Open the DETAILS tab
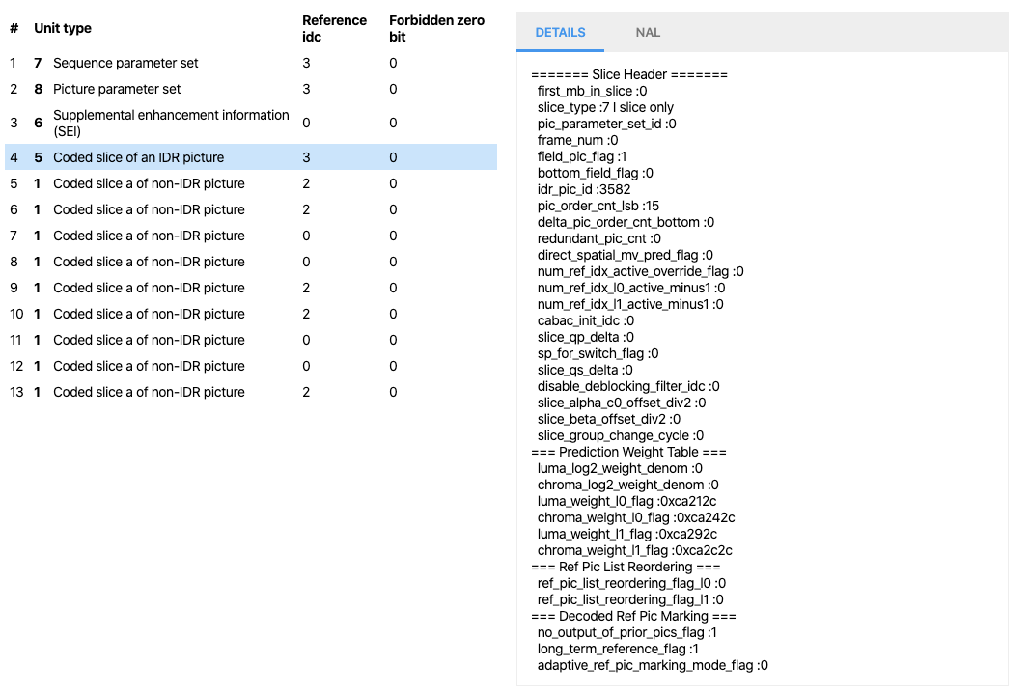 (x=560, y=32)
